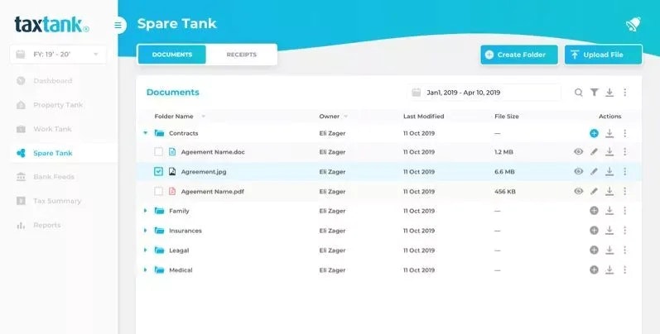660x334 pixels.
Task: Expand the Medical folder
Action: 146,270
